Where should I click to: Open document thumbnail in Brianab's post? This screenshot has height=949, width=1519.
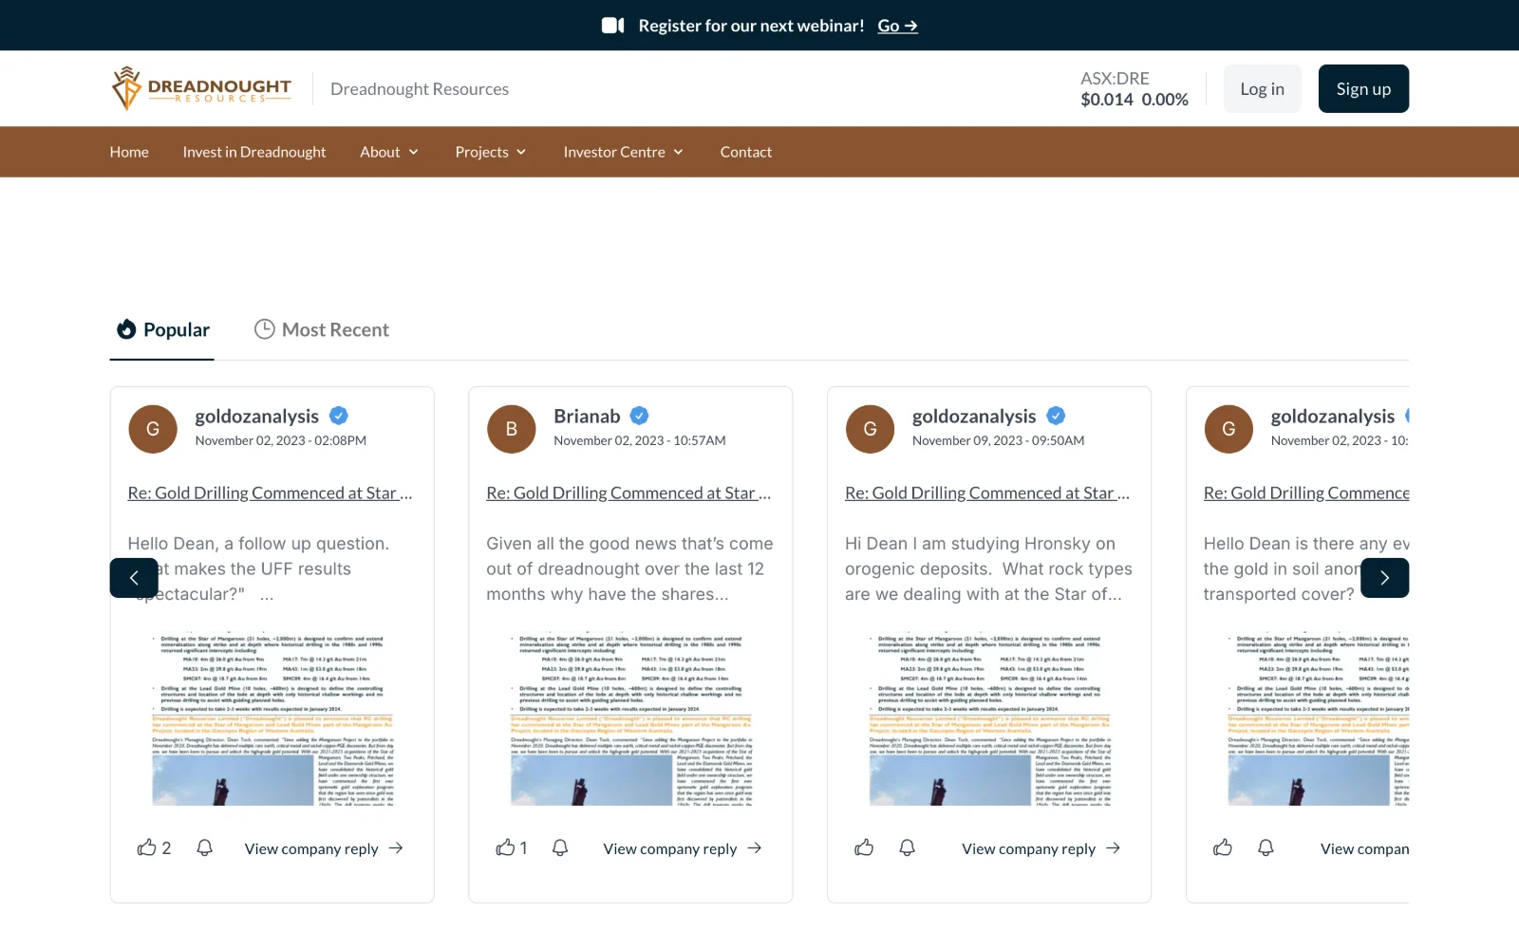631,720
